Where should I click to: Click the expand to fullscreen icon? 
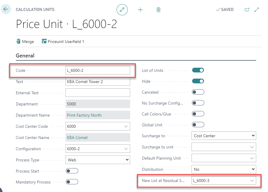tap(256, 10)
